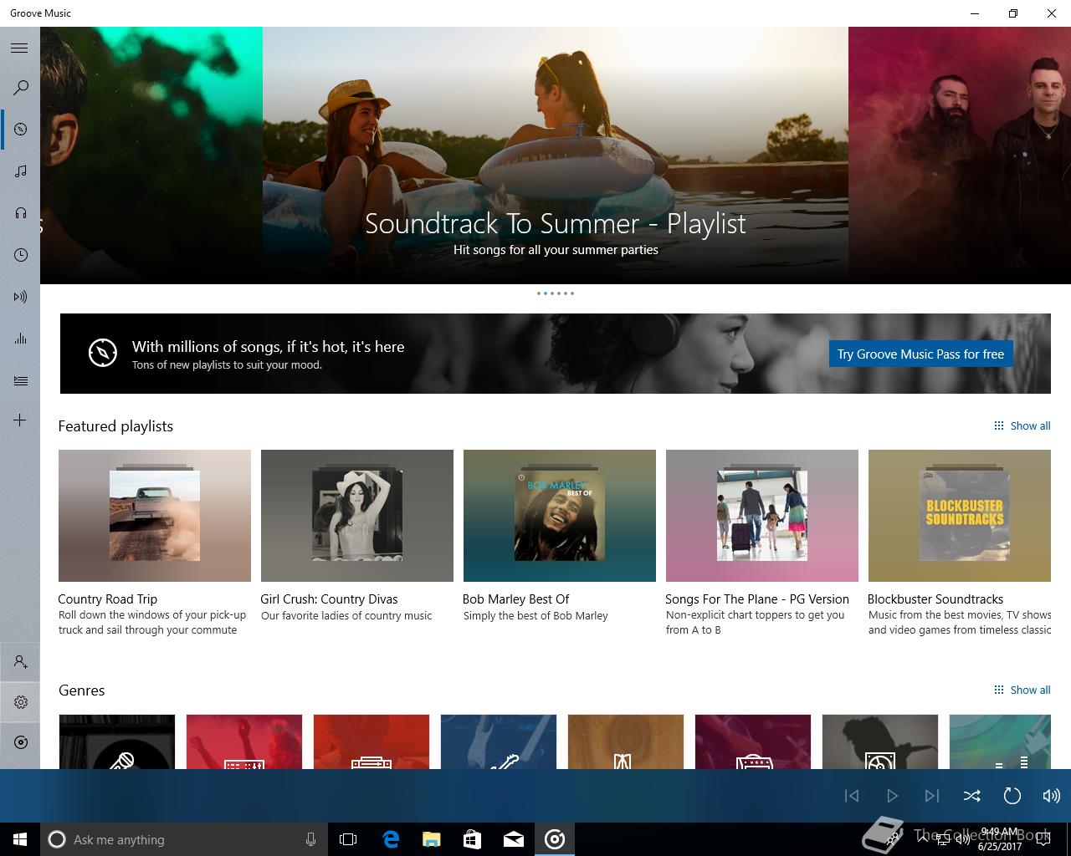Open Country Road Trip playlist thumbnail
This screenshot has height=856, width=1071.
point(155,516)
